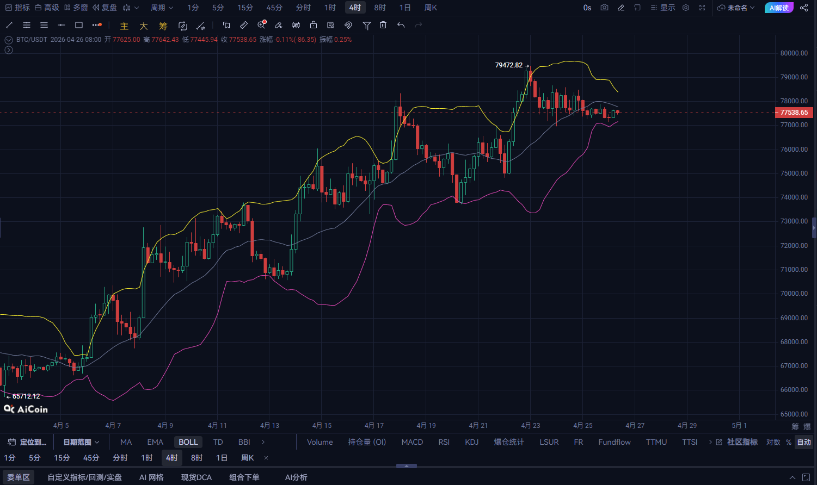Toggle the EMA overlay indicator

(155, 442)
